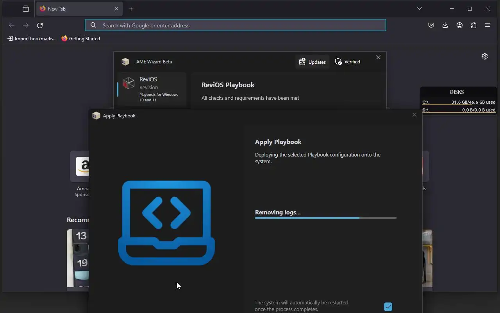Image resolution: width=500 pixels, height=313 pixels.
Task: Open Firefox downloads panel
Action: pyautogui.click(x=445, y=25)
